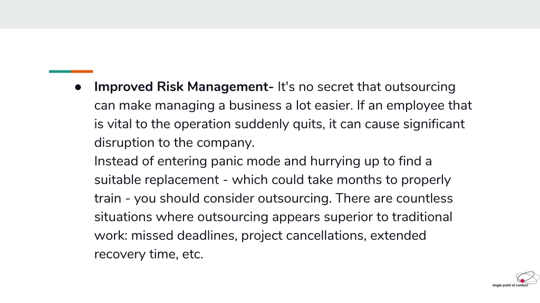Screen dimensions: 540x303
Task: Click the black bullet point marker
Action: [78, 88]
